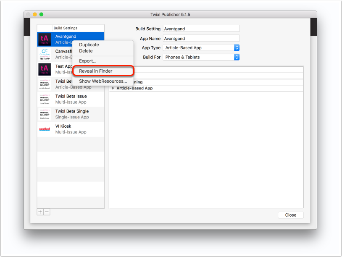Select VI Kiosk in the list
The height and width of the screenshot is (257, 342).
pos(71,129)
